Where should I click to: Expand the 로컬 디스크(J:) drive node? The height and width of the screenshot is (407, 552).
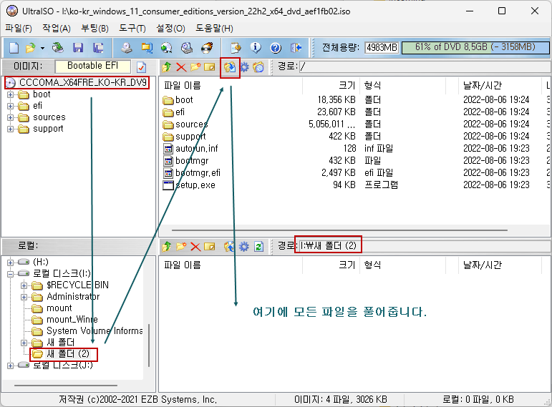(x=11, y=366)
